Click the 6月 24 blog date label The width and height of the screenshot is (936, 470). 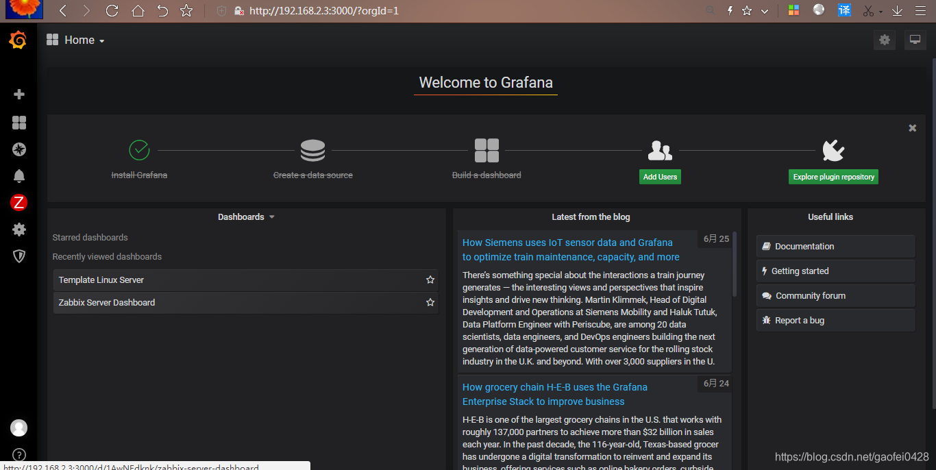pyautogui.click(x=717, y=383)
